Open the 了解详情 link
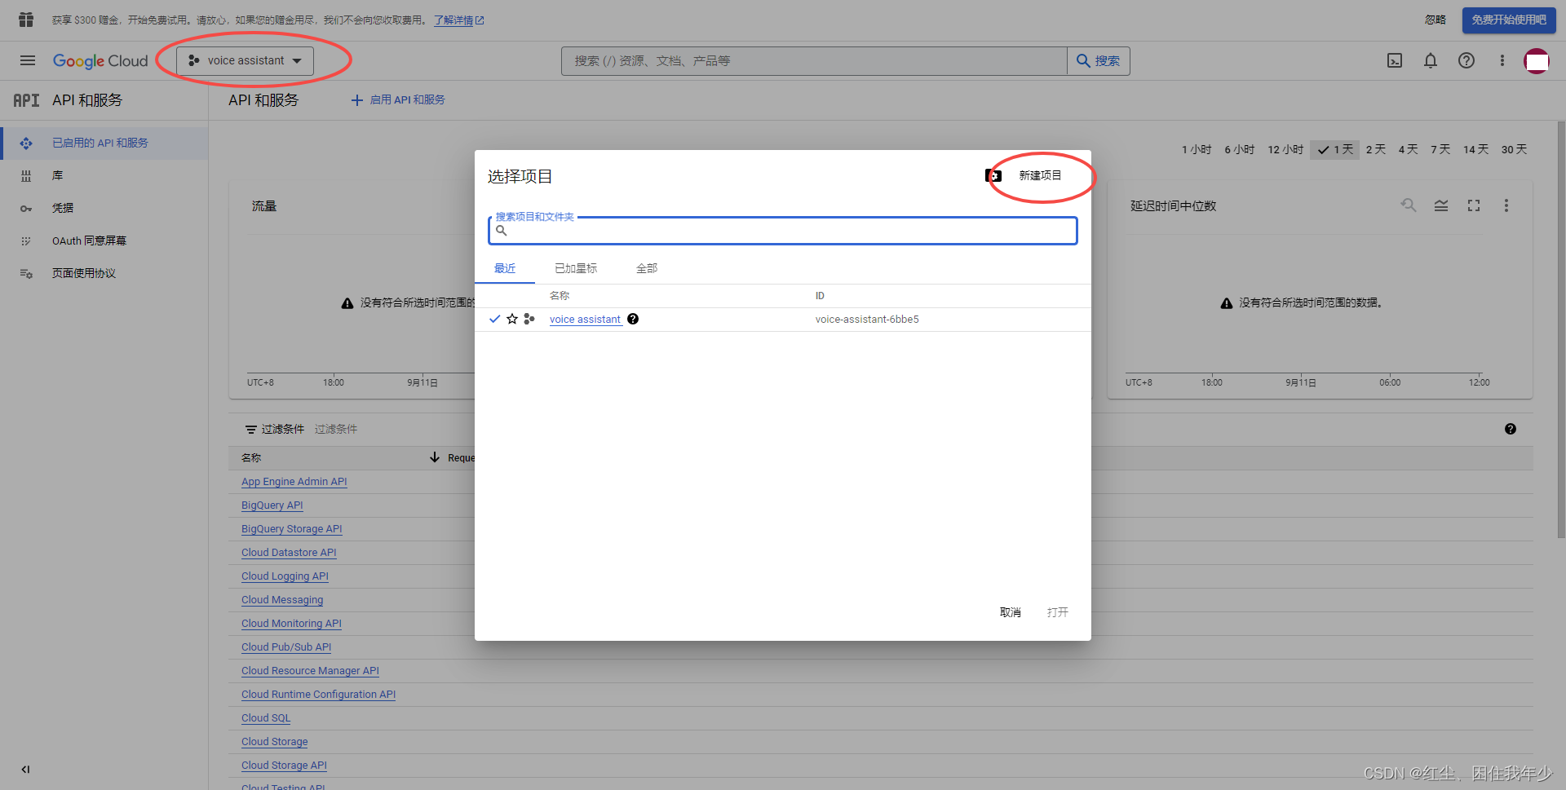1566x790 pixels. click(x=459, y=20)
